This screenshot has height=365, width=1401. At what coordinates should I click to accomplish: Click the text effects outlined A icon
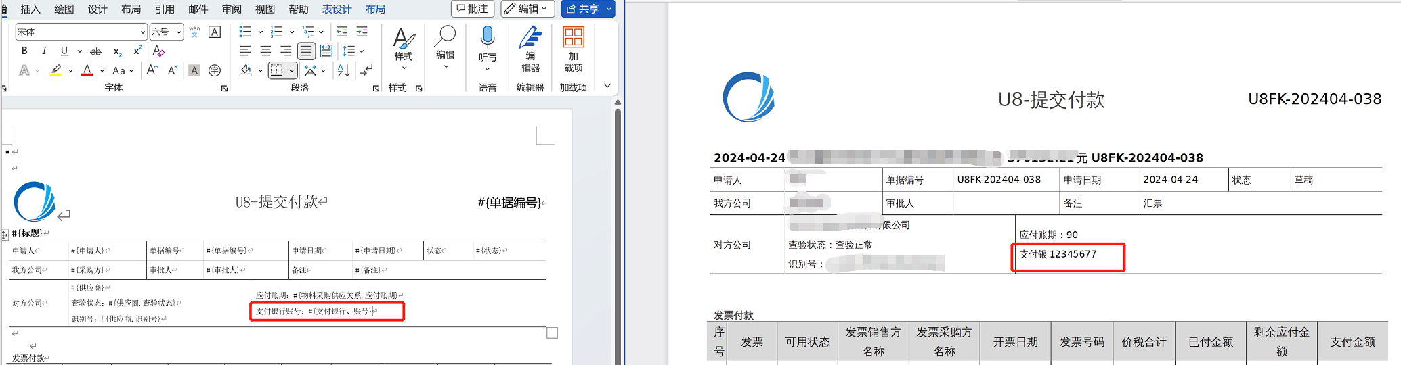click(x=24, y=70)
